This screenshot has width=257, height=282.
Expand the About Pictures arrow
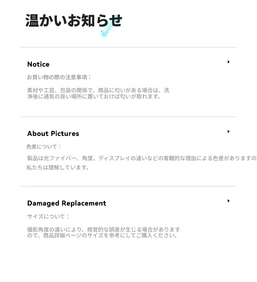[229, 131]
